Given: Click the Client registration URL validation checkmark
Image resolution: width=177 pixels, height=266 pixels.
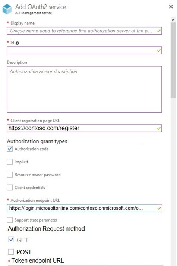Looking at the screenshot, I should point(159,128).
